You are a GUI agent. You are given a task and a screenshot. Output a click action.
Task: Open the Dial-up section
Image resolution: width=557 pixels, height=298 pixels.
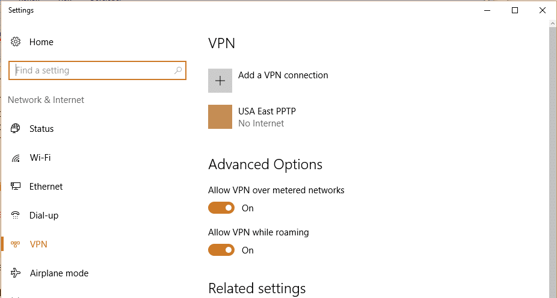(44, 215)
